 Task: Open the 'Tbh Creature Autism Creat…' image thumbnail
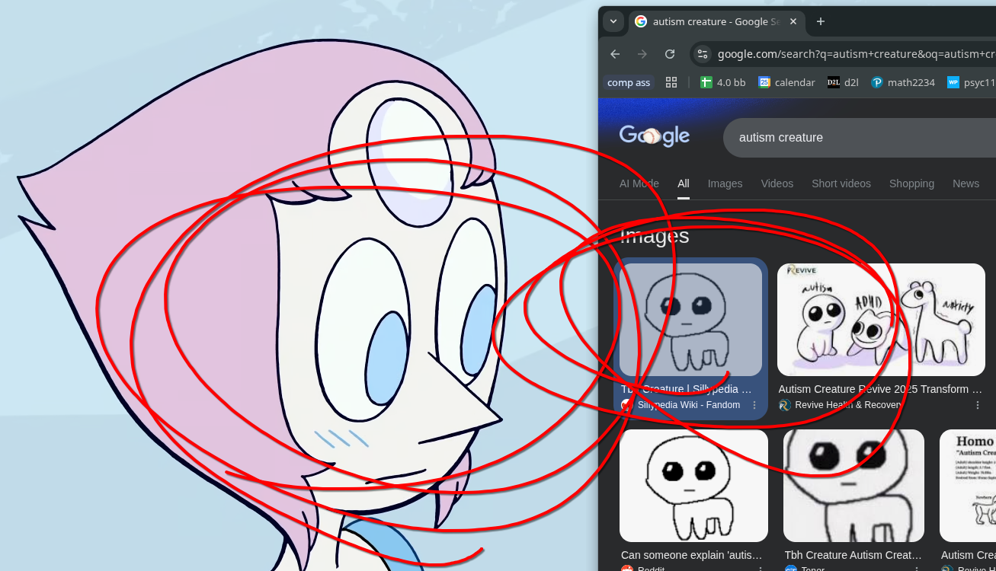853,486
